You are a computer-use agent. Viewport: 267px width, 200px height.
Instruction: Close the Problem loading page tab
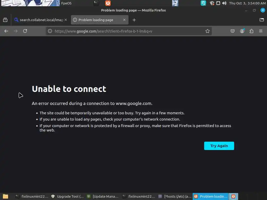tap(124, 20)
